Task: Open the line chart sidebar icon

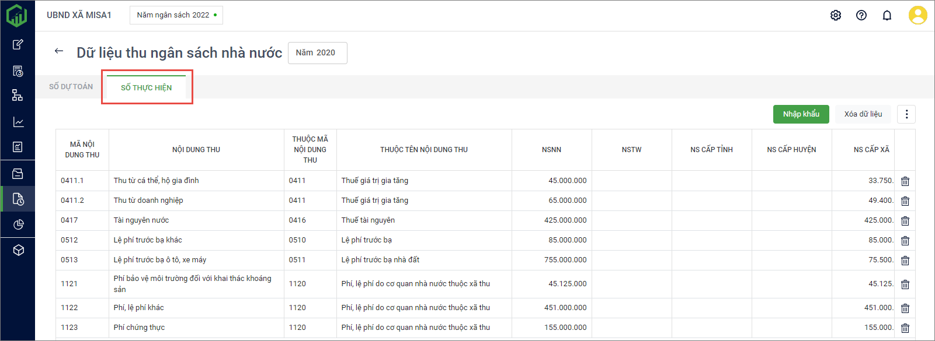Action: point(18,122)
